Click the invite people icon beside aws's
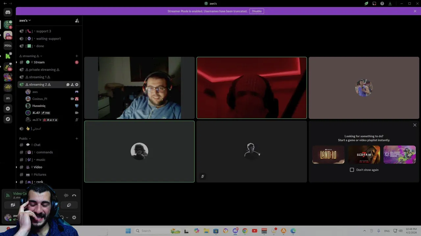 point(77,21)
